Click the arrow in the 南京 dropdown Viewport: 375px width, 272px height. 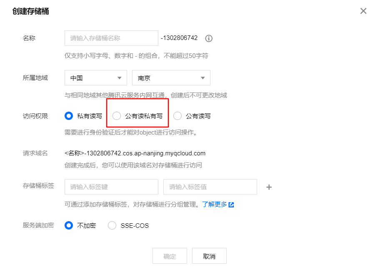point(203,78)
